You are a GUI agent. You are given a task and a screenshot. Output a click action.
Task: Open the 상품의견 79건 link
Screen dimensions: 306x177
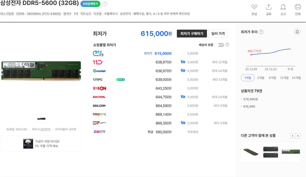[251, 91]
